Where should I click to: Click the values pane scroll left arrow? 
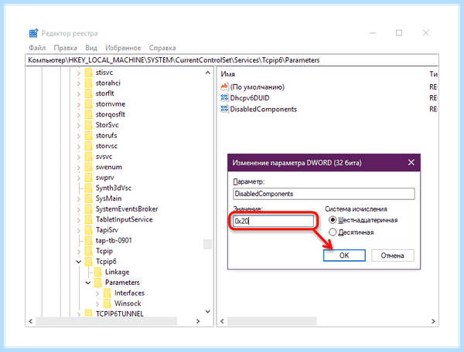222,321
